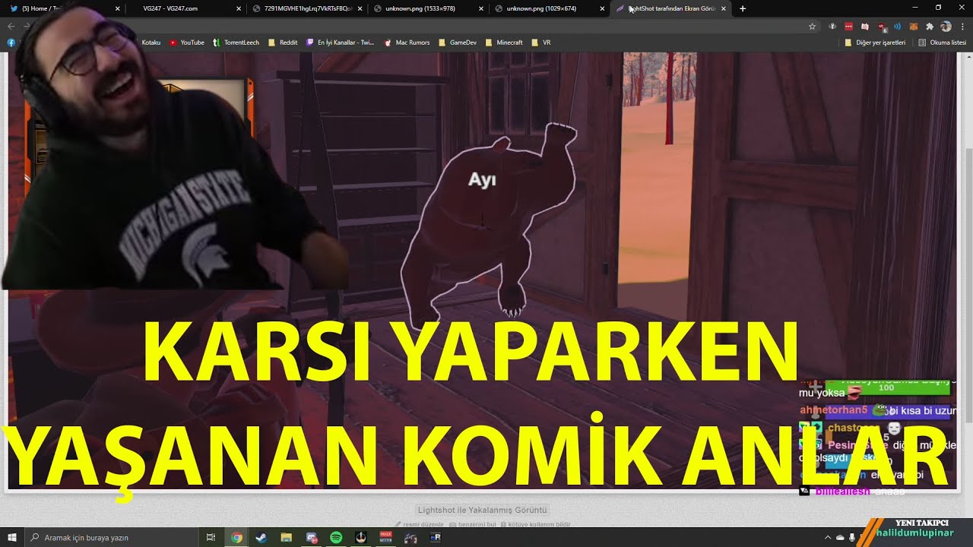Open the VoiceMeeter taskbar icon
The height and width of the screenshot is (547, 973).
point(385,537)
